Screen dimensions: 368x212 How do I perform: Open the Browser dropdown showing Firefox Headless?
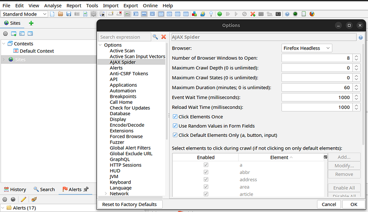306,48
